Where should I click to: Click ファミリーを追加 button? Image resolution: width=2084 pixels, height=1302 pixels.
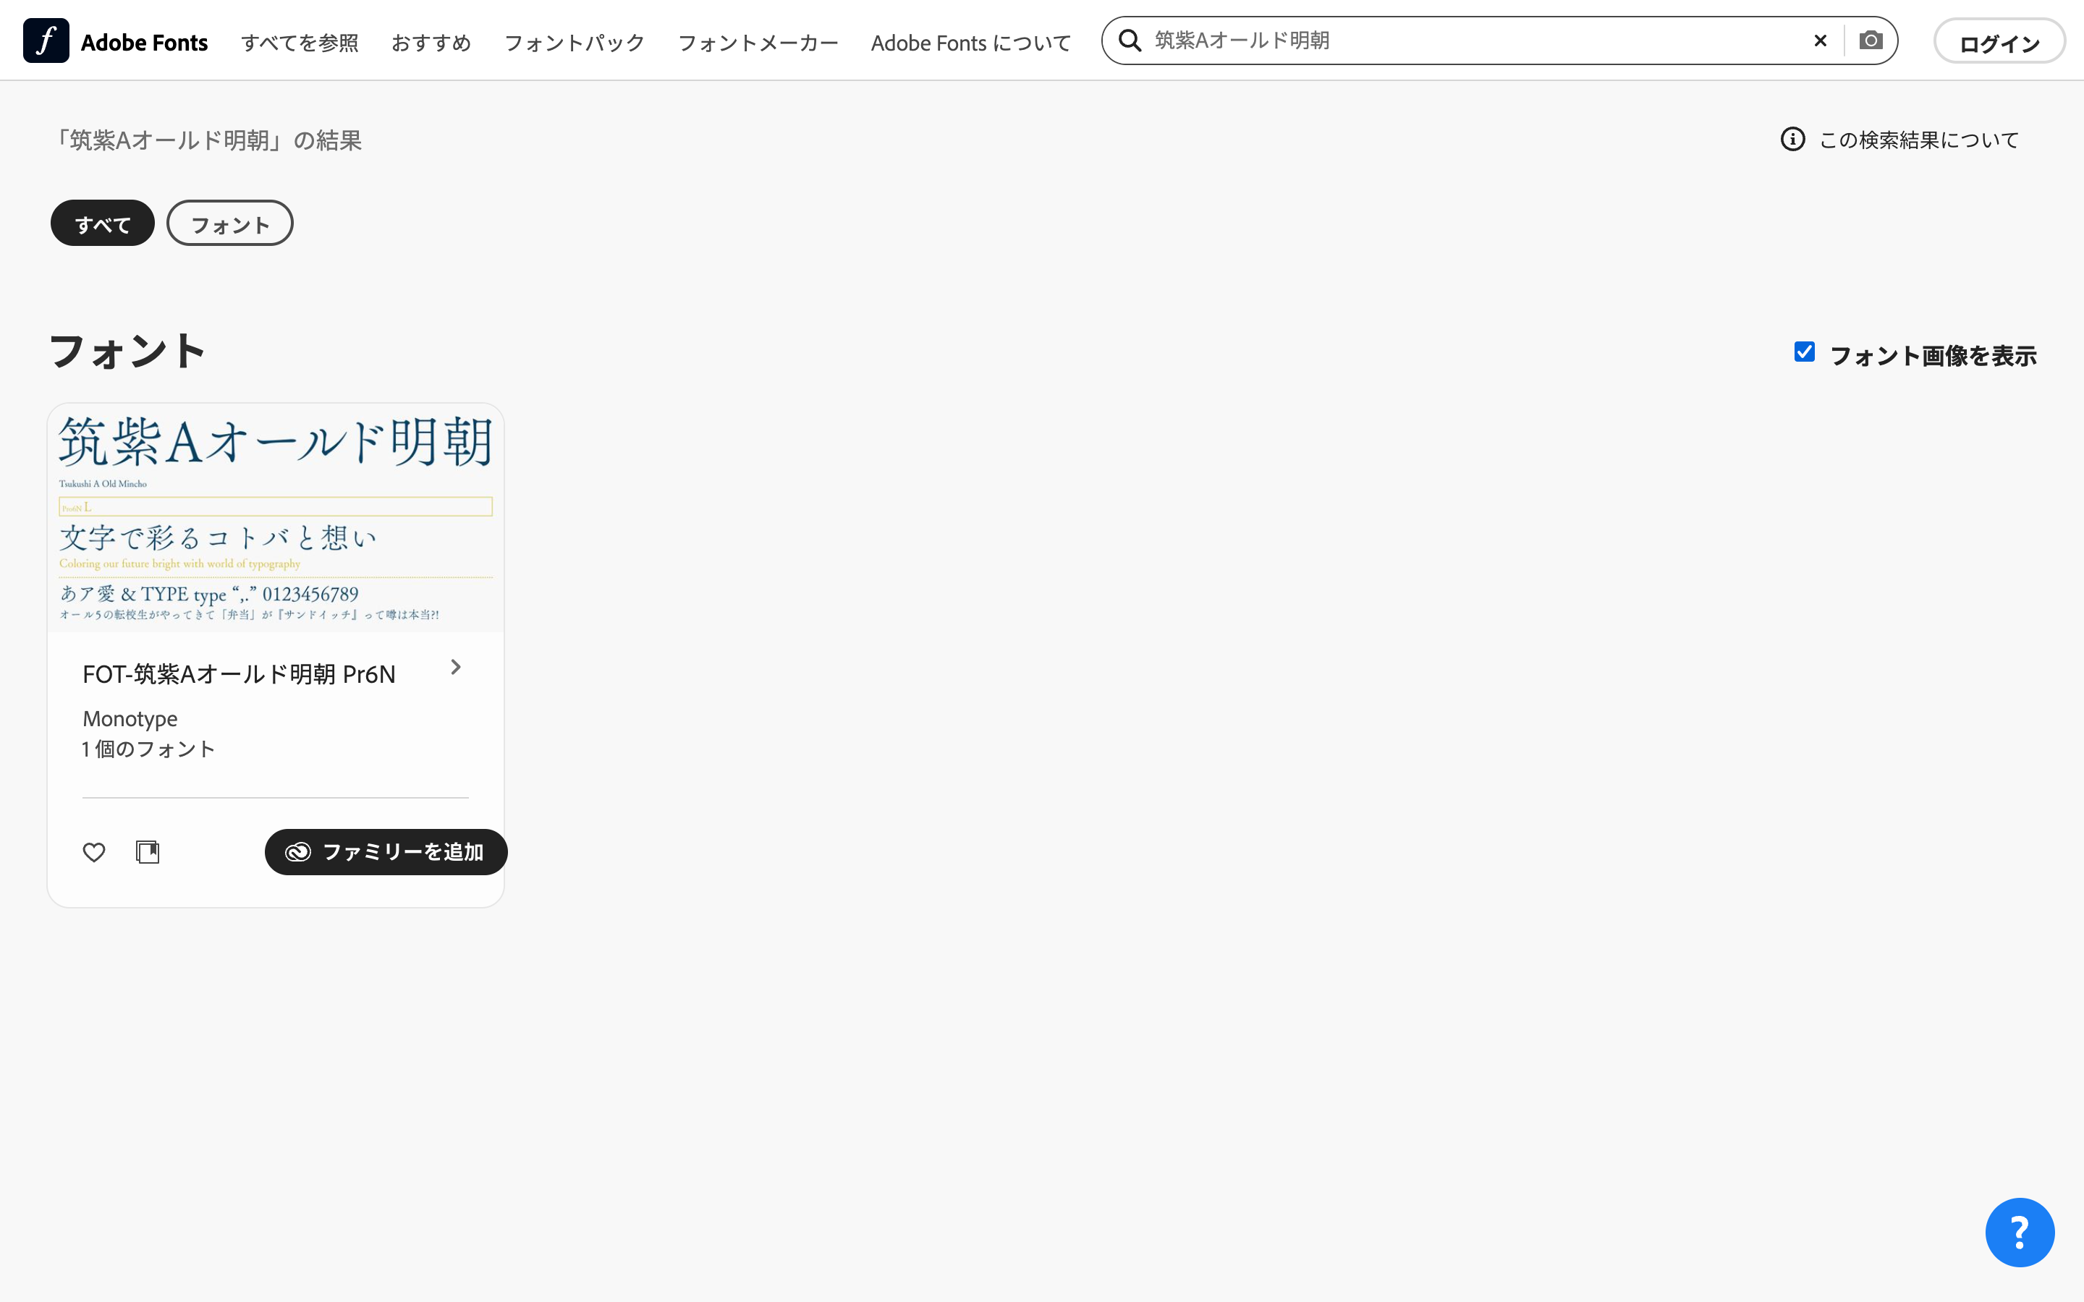(386, 851)
